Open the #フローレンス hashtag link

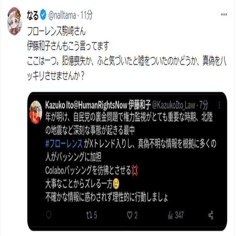(x=64, y=144)
